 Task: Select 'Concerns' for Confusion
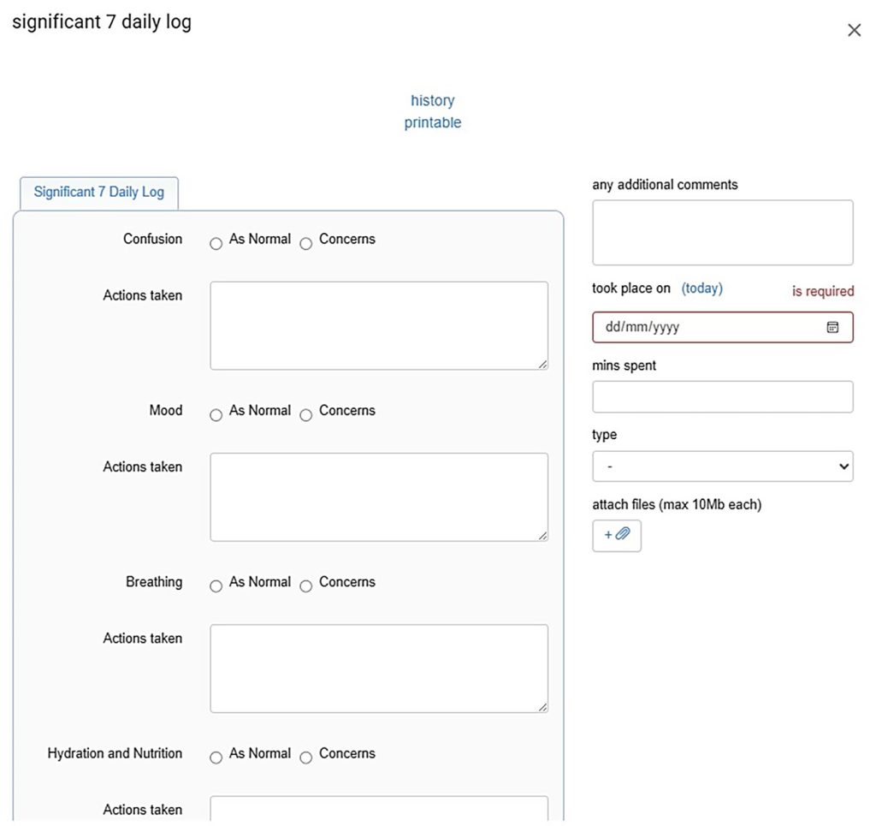(x=305, y=244)
